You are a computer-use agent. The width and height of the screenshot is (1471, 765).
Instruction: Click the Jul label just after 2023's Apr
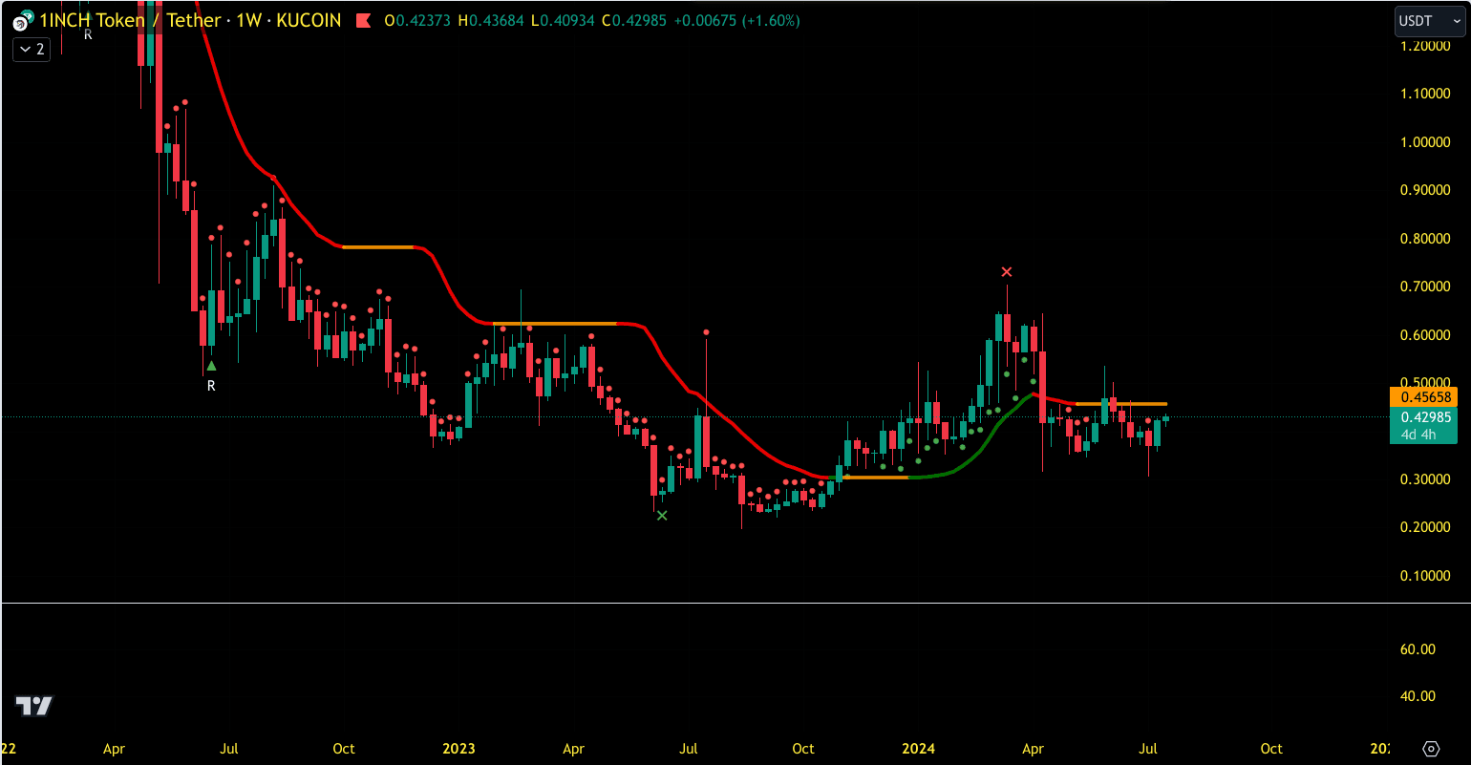(x=689, y=749)
